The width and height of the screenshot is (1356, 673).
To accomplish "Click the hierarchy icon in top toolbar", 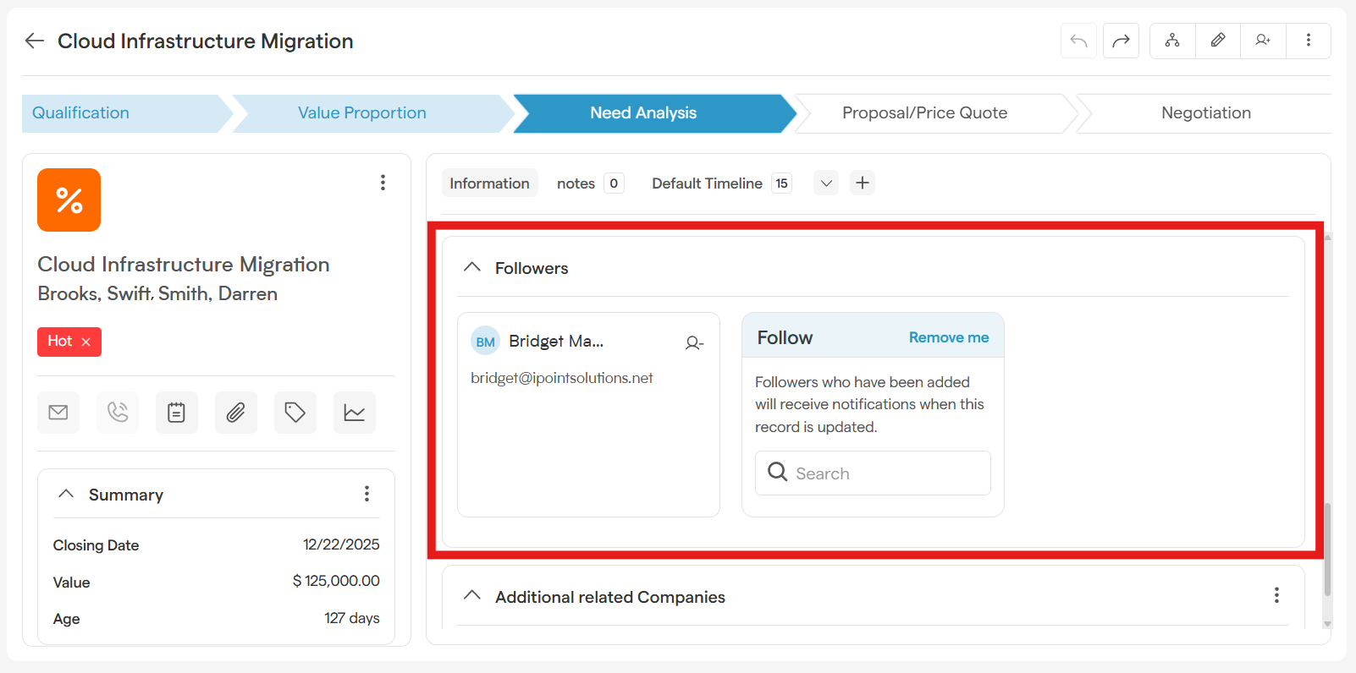I will point(1172,41).
